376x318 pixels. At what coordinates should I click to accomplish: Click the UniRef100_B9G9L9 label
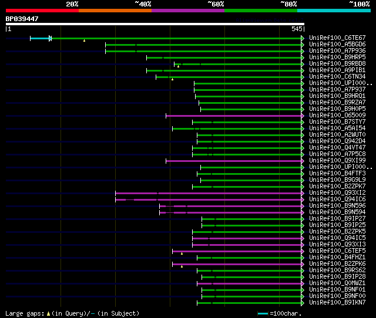pyautogui.click(x=337, y=180)
